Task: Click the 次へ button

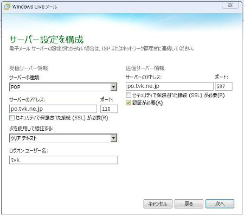Action: click(x=220, y=204)
